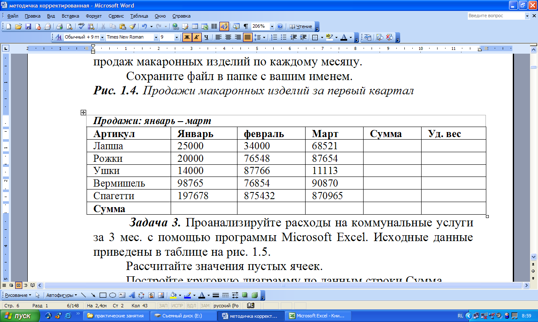
Task: Open the Файл menu
Action: pos(13,16)
